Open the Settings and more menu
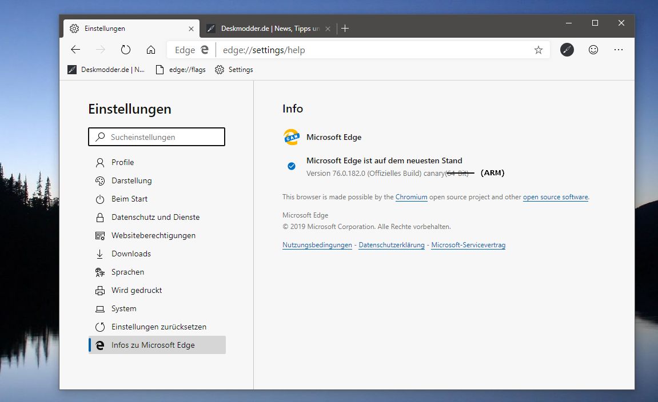Viewport: 658px width, 402px height. [x=619, y=50]
